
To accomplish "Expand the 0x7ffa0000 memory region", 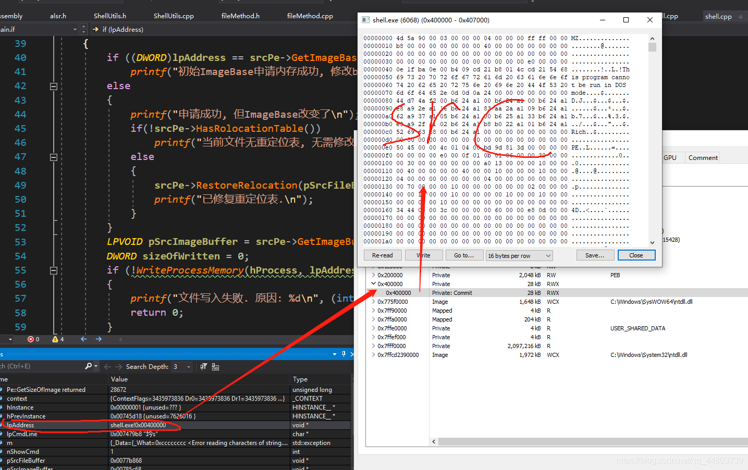I will (373, 319).
